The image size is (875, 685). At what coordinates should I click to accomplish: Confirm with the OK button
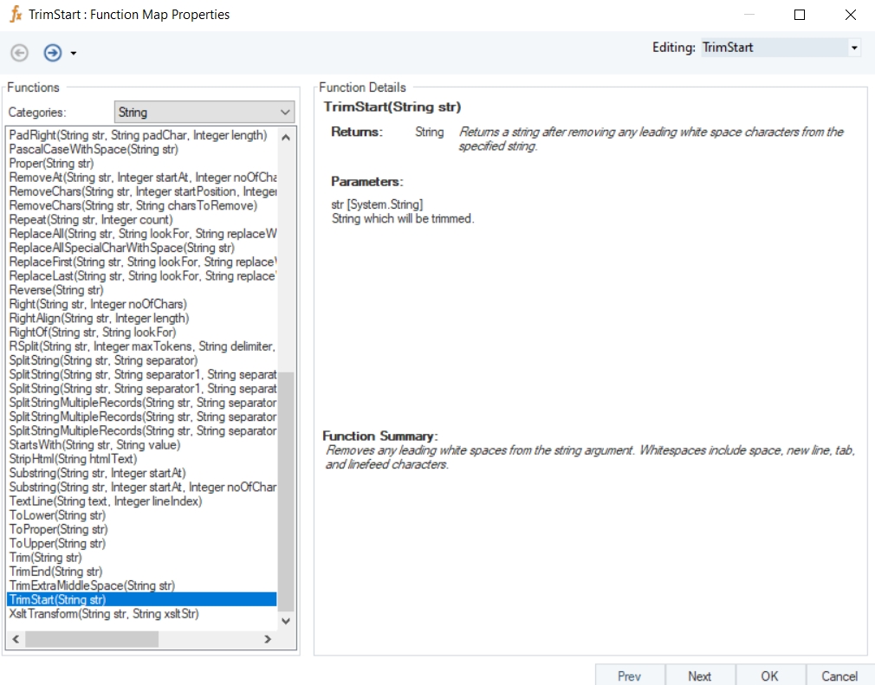tap(769, 675)
